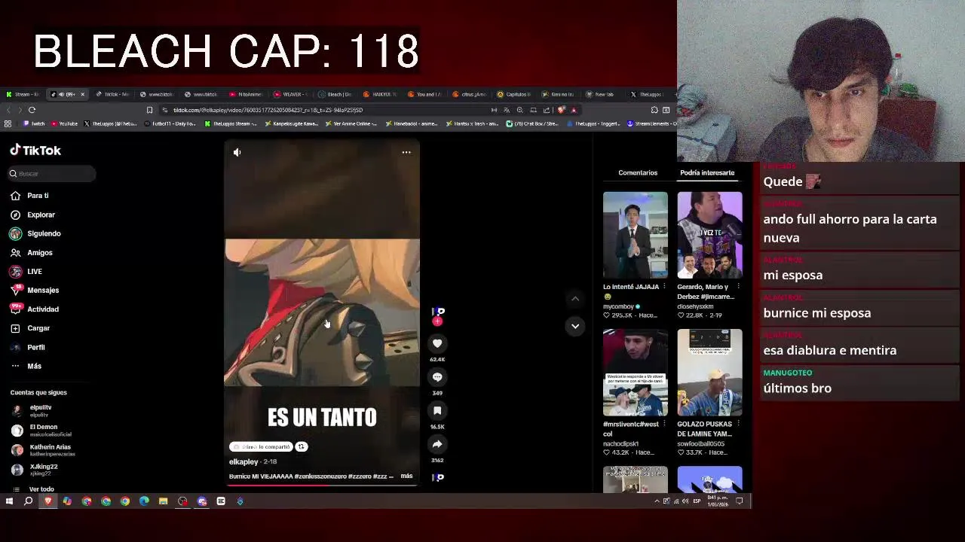Click the browser reload button

(32, 110)
